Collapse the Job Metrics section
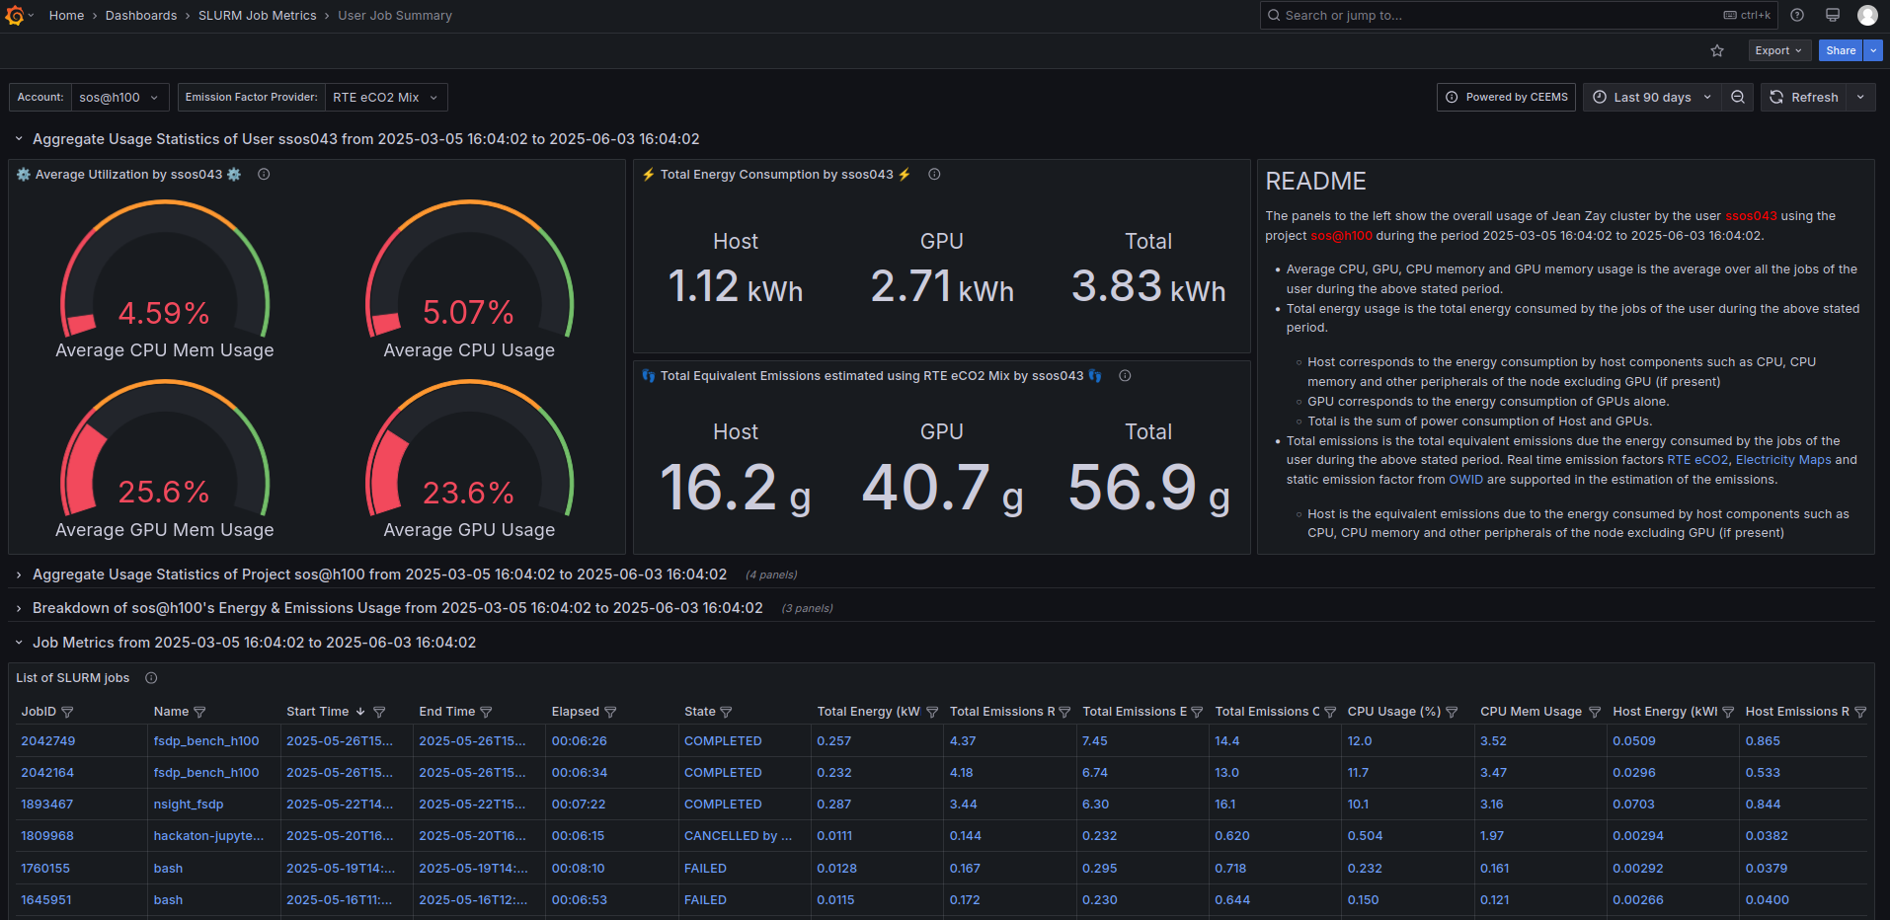1890x920 pixels. 18,642
